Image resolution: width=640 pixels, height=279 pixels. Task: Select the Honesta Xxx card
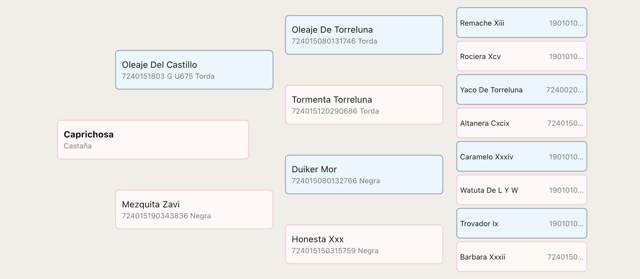point(364,244)
